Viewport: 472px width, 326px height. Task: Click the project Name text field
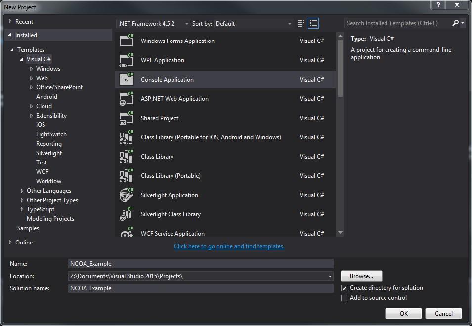(x=201, y=264)
